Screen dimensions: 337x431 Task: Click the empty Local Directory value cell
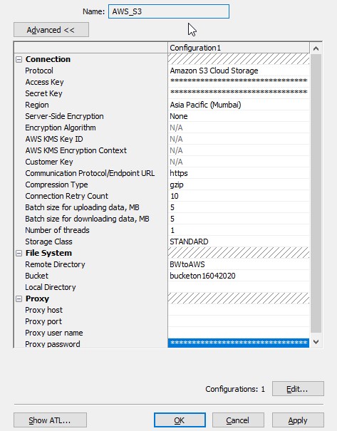tap(239, 287)
